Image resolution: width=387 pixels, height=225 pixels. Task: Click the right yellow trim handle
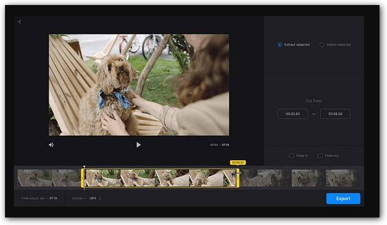point(238,178)
